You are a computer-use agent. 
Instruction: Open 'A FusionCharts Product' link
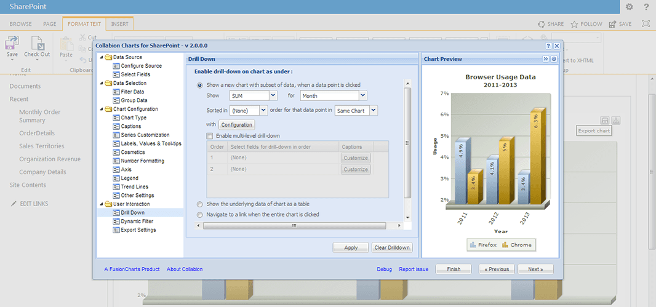click(132, 269)
